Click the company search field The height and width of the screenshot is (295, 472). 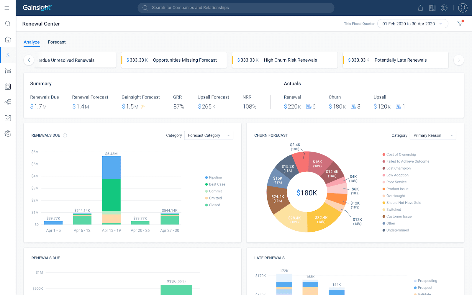coord(236,8)
